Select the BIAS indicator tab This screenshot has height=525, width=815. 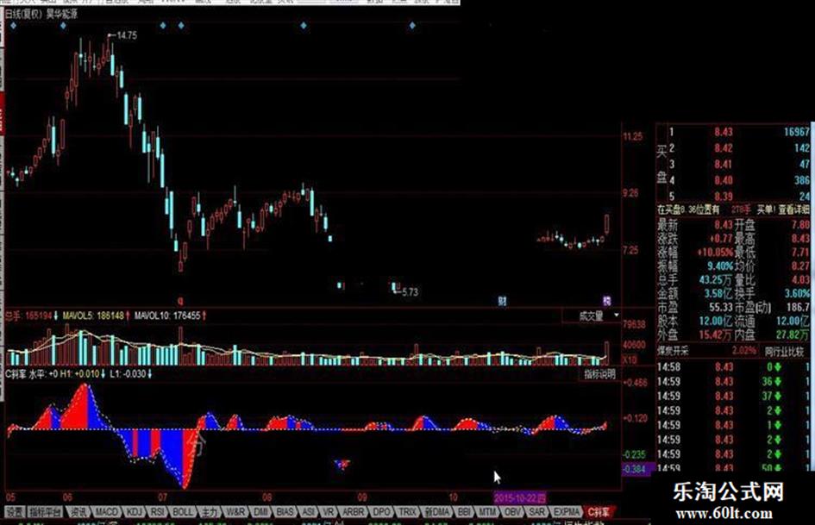coord(285,512)
